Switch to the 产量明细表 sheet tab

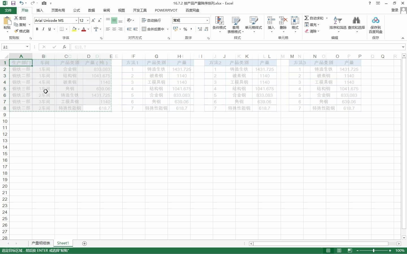tap(41, 243)
